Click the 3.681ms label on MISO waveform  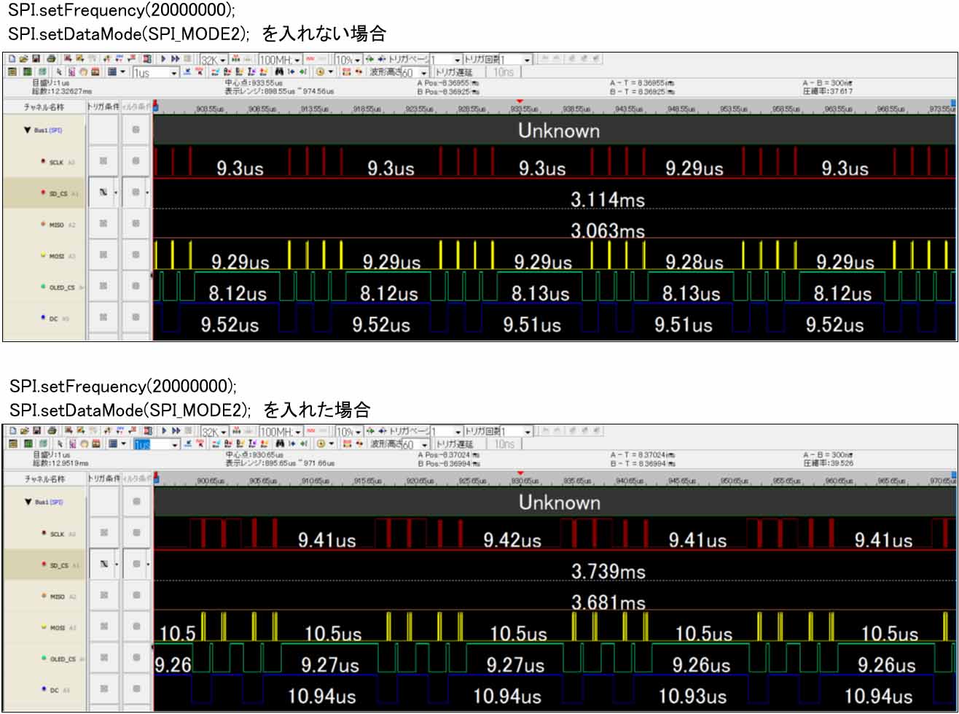pos(608,603)
